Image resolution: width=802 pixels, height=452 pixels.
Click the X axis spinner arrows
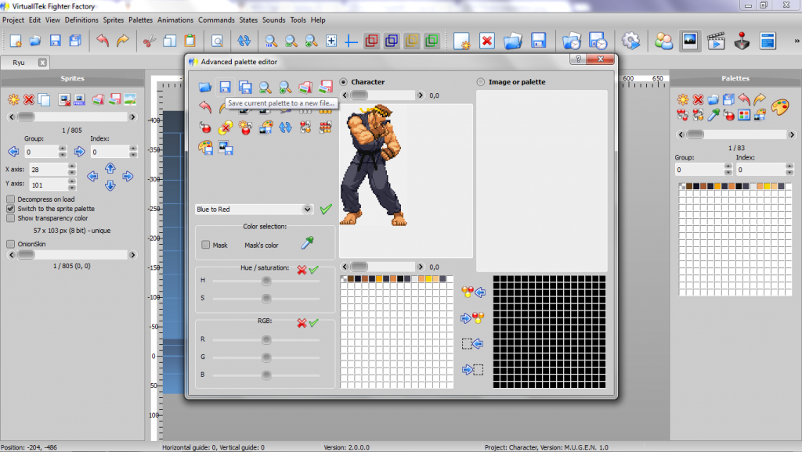72,169
